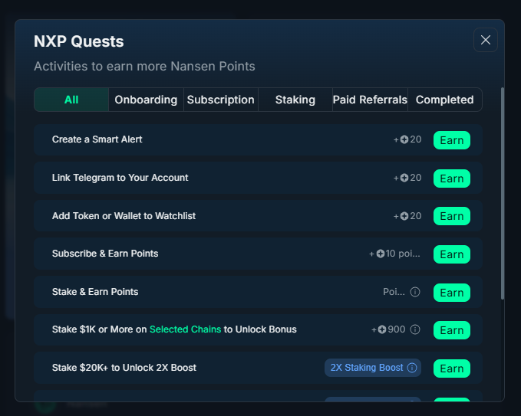Image resolution: width=521 pixels, height=416 pixels.
Task: Switch to the Staking tab
Action: pyautogui.click(x=295, y=100)
